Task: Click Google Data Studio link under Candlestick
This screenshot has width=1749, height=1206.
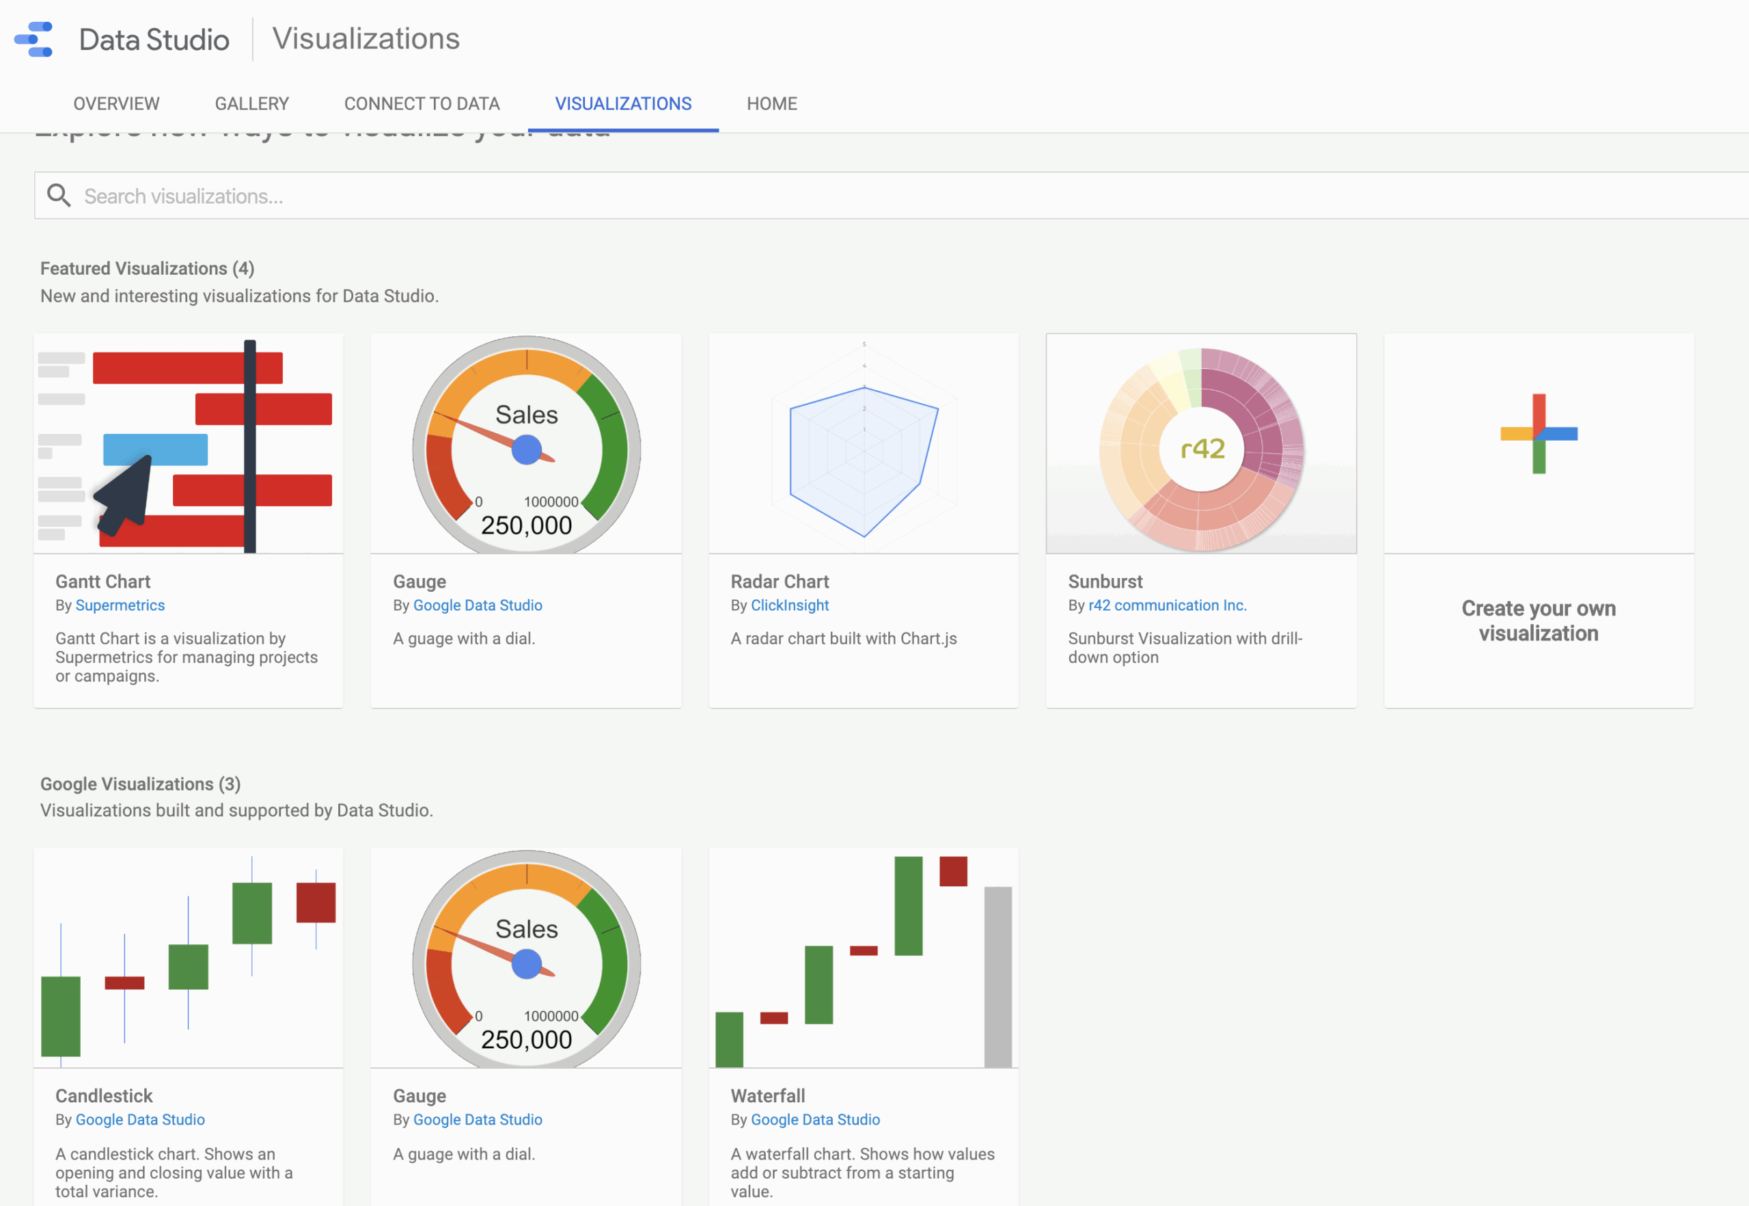Action: point(140,1119)
